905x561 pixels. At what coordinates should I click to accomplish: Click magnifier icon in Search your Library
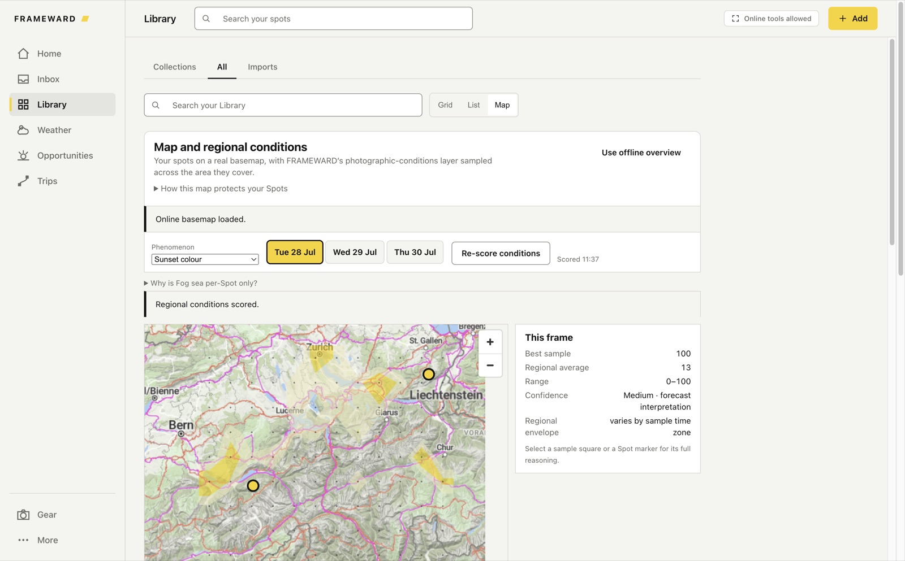pyautogui.click(x=156, y=105)
